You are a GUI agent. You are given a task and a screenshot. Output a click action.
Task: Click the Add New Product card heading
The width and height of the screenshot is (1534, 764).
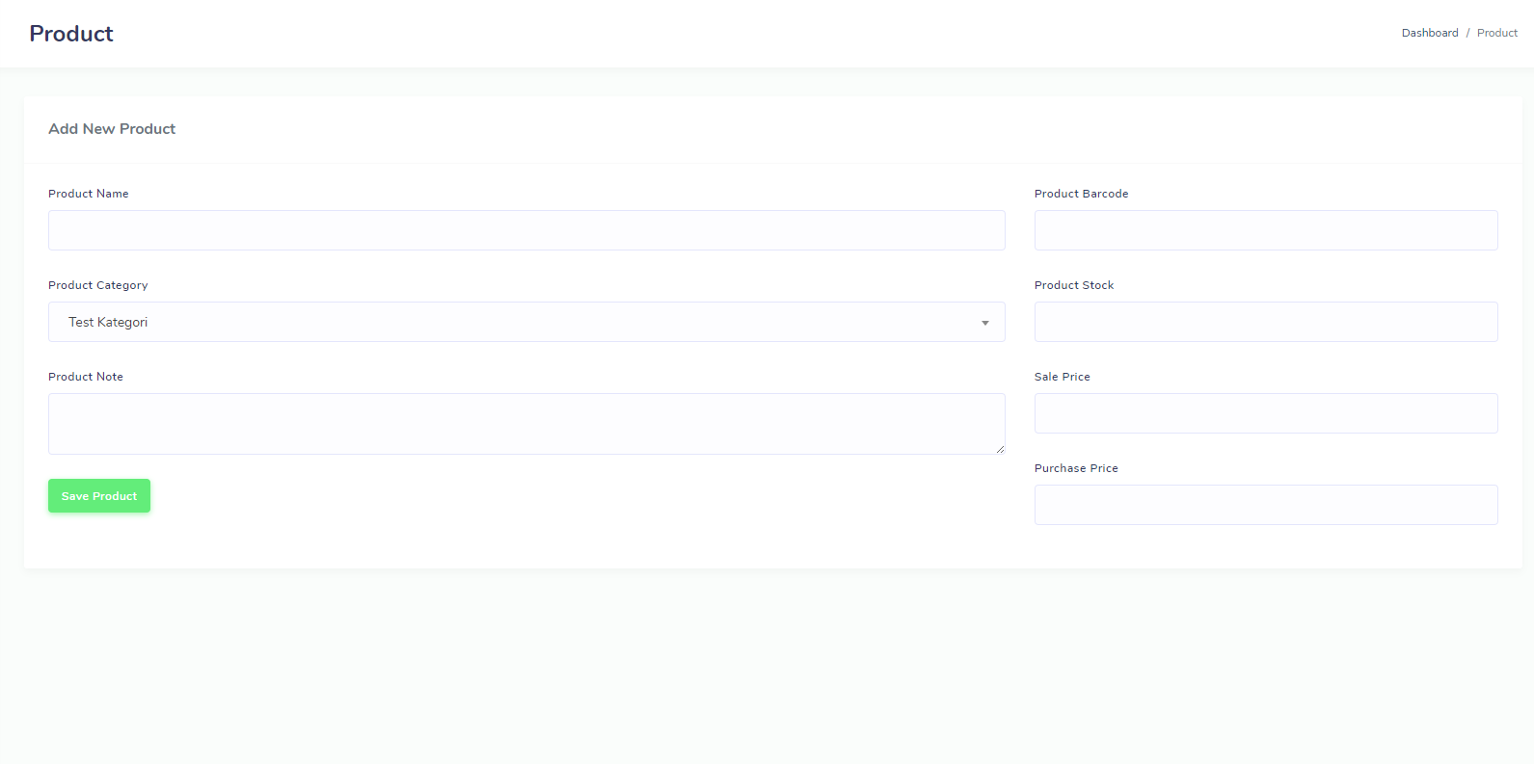point(112,129)
